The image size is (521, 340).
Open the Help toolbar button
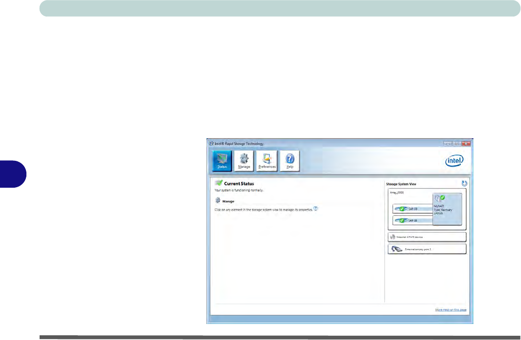click(x=290, y=161)
